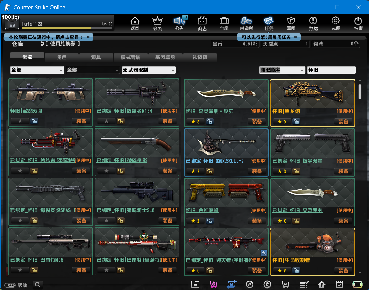Open the 无武器限制 dropdown

click(149, 70)
